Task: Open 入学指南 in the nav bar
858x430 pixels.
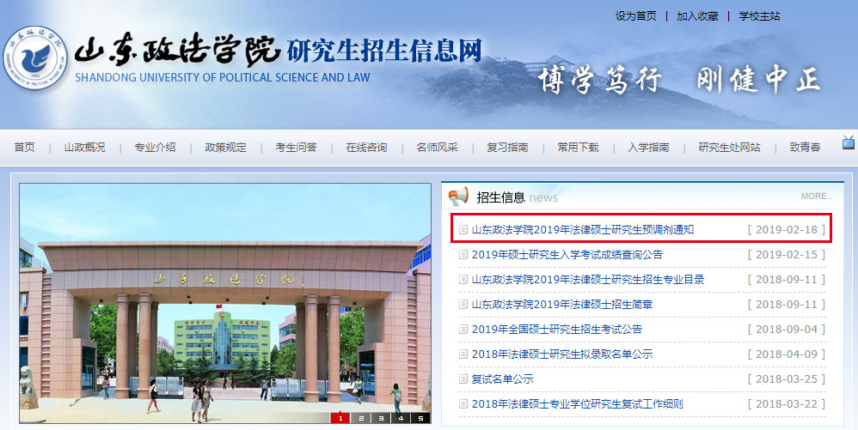Action: tap(649, 147)
